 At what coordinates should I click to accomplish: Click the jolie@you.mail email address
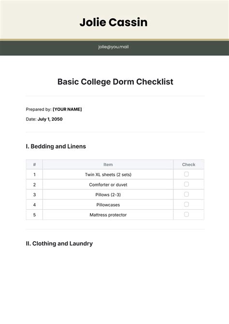[x=114, y=47]
